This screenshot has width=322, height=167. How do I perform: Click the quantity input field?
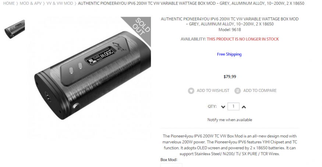pyautogui.click(x=233, y=106)
